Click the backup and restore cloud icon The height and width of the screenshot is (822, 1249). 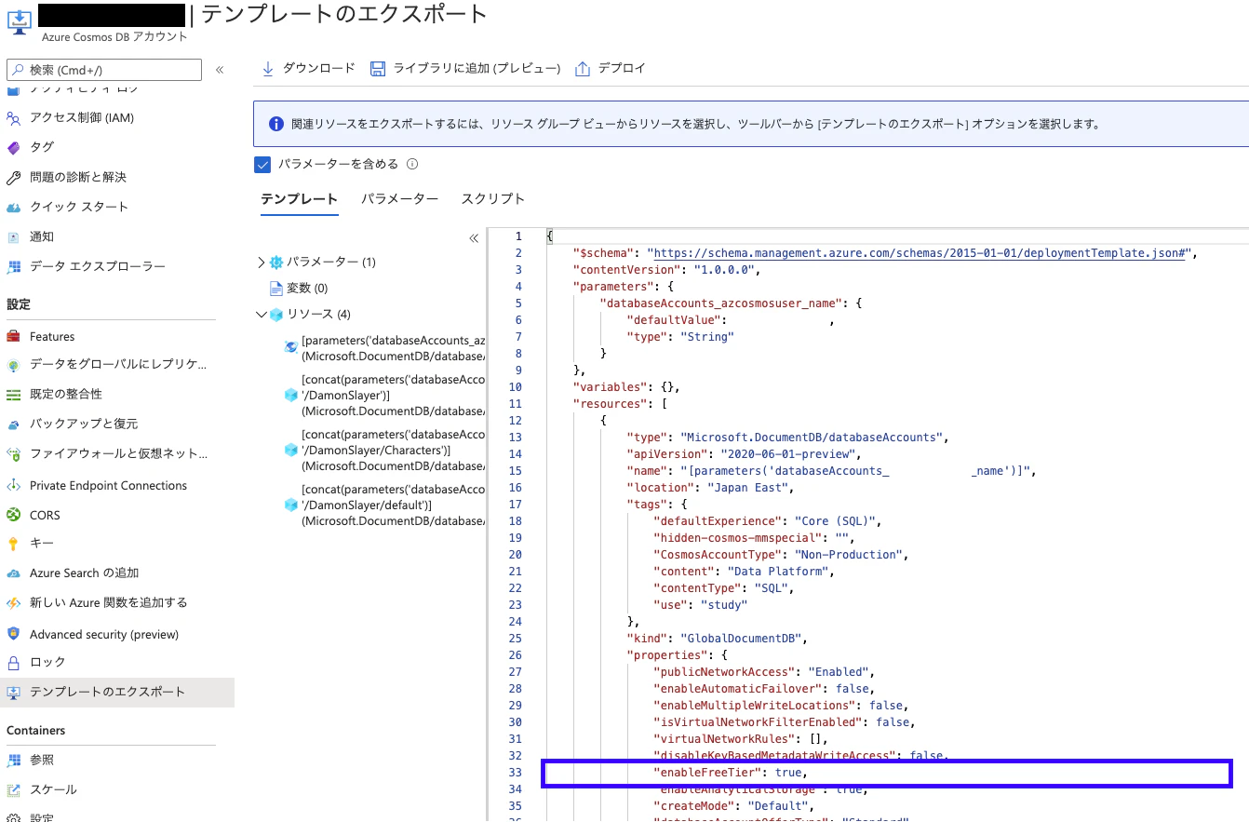pyautogui.click(x=13, y=424)
